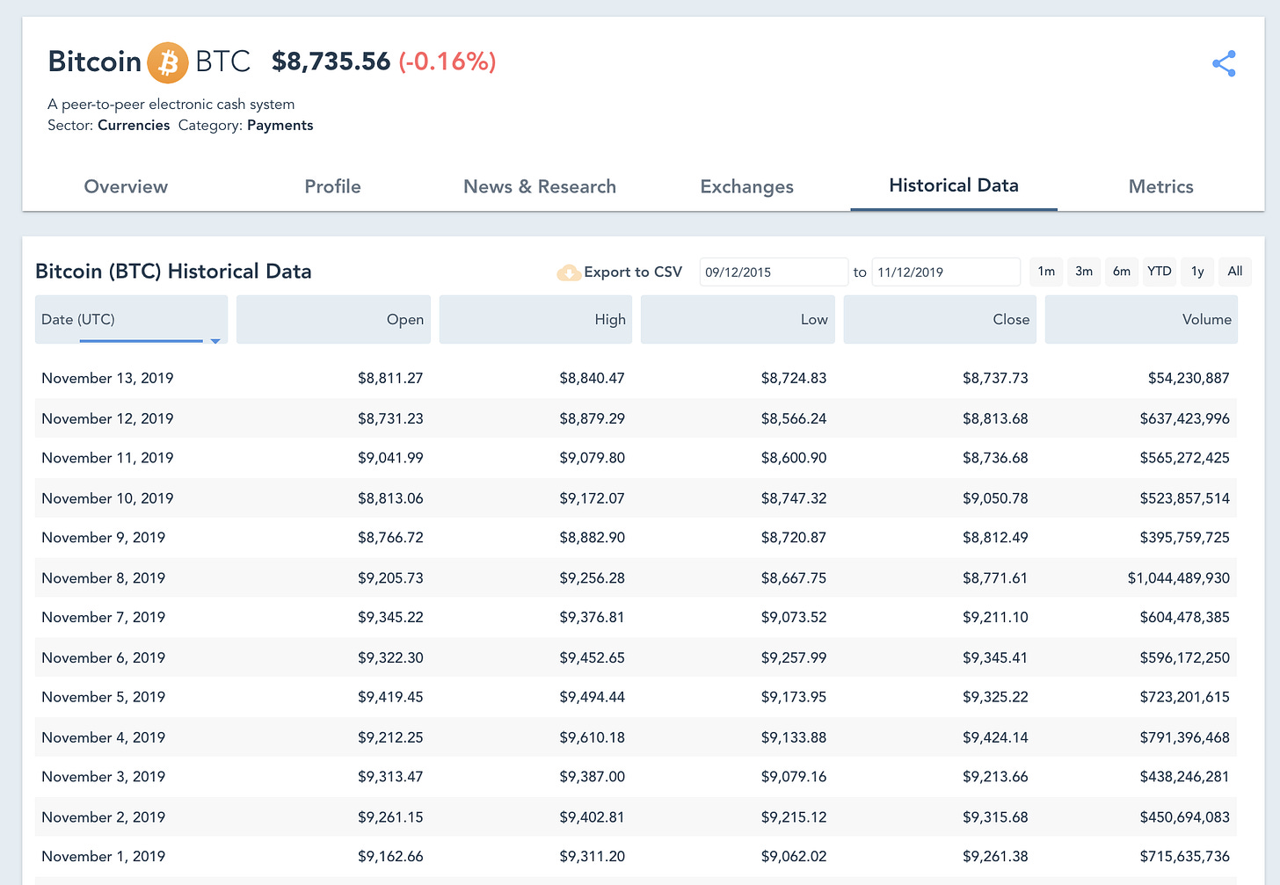Select the November 5, 2019 date cell
The height and width of the screenshot is (885, 1280).
pyautogui.click(x=104, y=697)
